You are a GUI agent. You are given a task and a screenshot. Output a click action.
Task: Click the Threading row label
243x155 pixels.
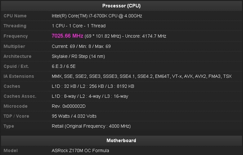(x=15, y=26)
